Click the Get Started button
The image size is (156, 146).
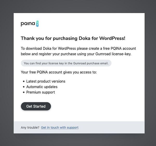[36, 106]
